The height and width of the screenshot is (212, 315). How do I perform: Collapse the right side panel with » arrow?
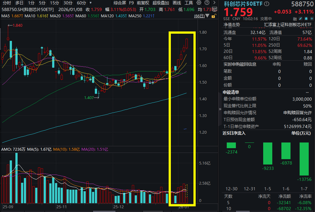220,109
